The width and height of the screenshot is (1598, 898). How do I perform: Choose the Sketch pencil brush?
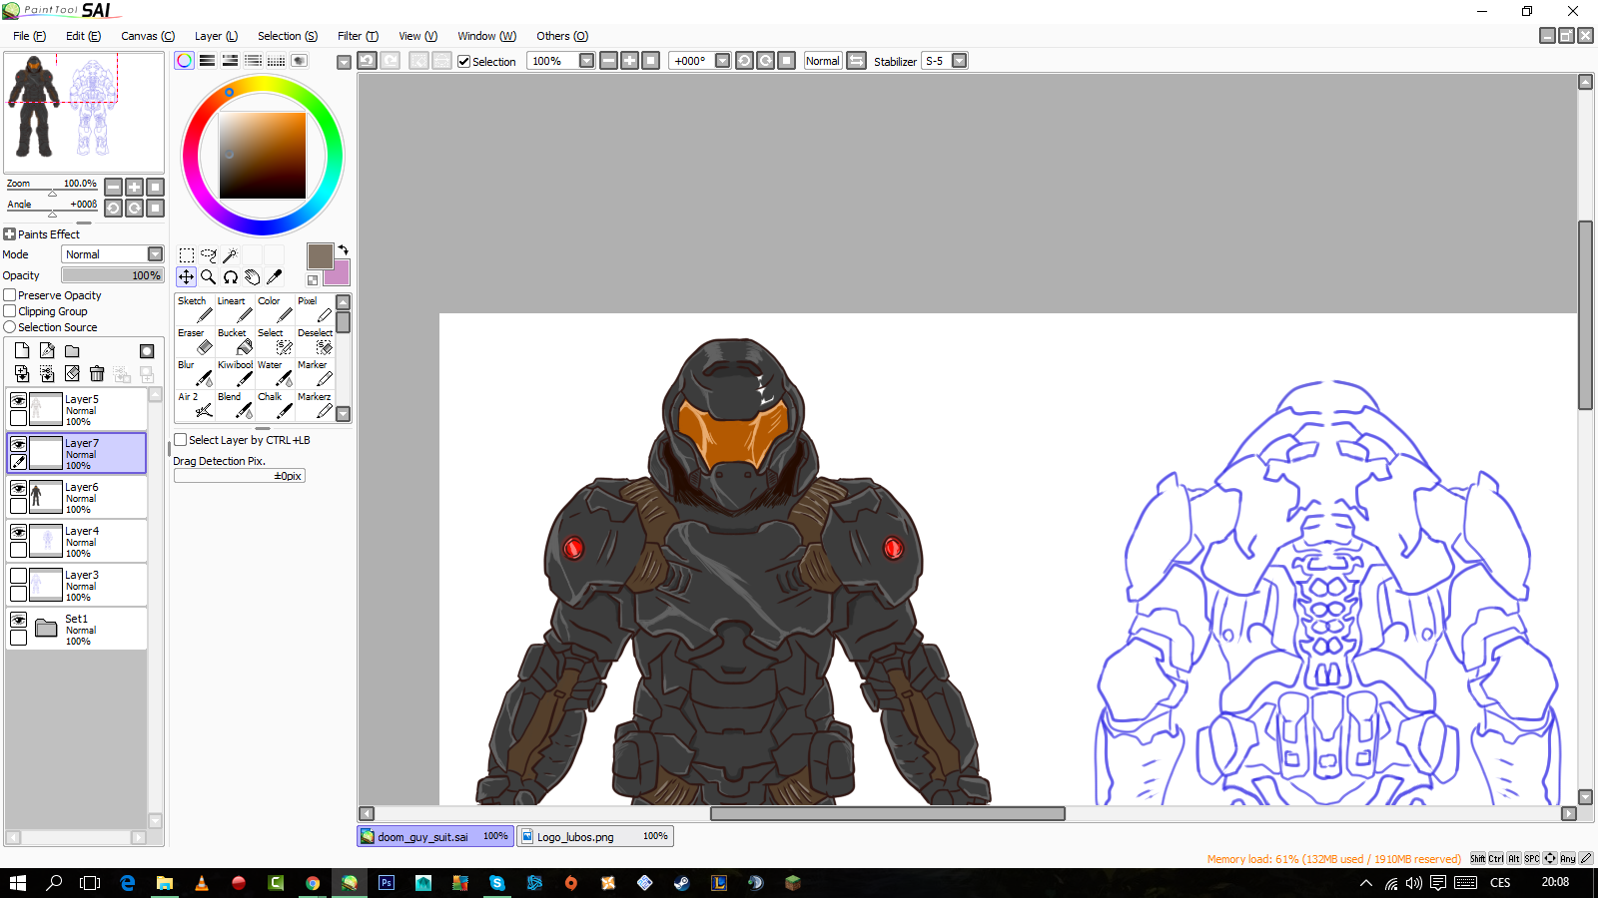[195, 309]
